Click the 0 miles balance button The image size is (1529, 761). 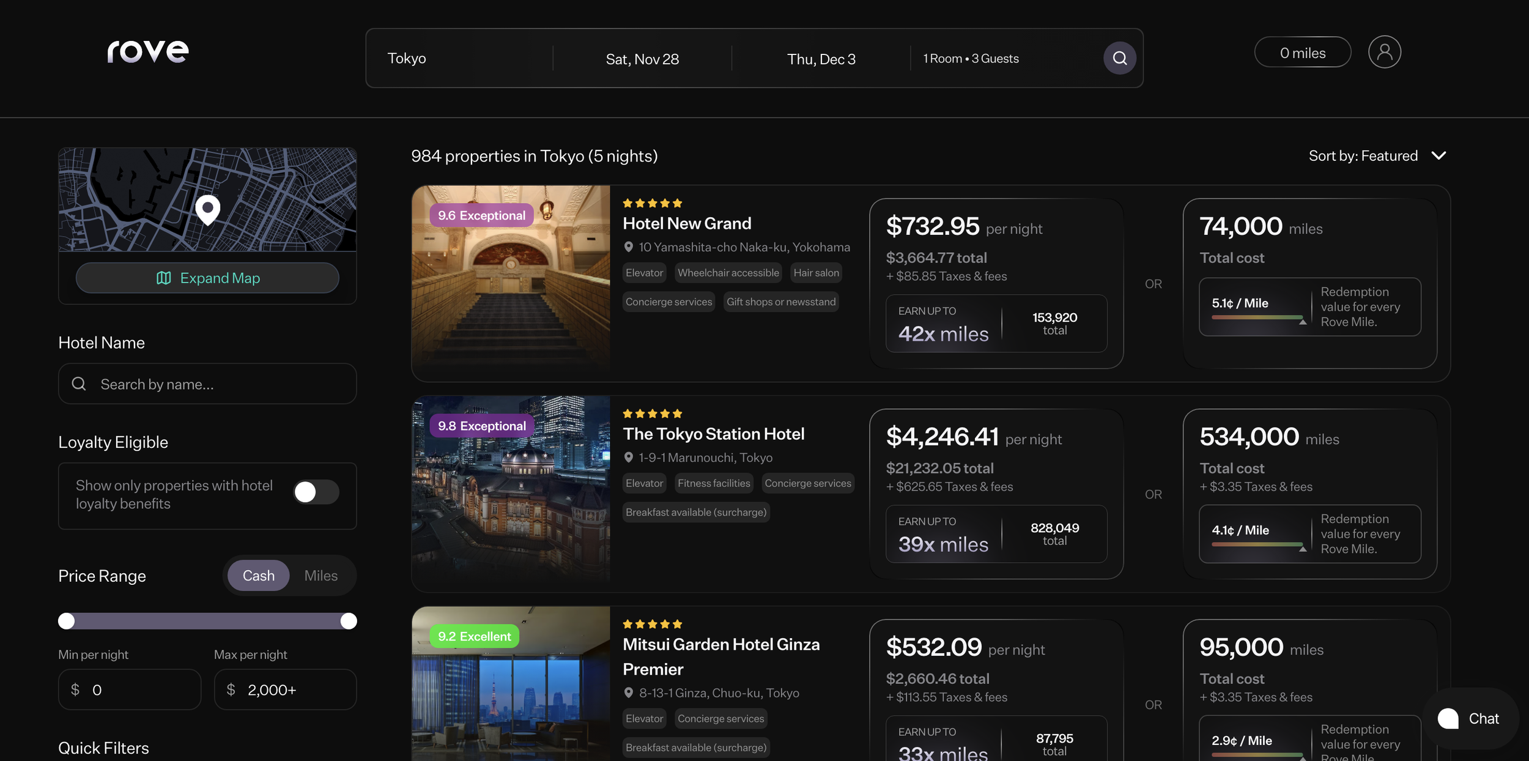click(1303, 53)
